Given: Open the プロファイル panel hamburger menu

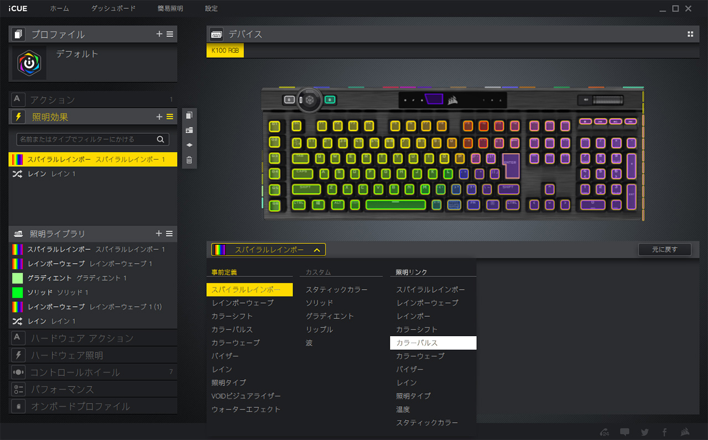Looking at the screenshot, I should 170,34.
